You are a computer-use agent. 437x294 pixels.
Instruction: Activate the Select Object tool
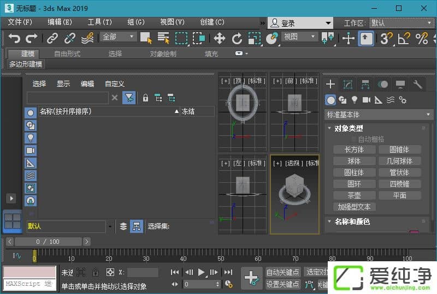pos(146,38)
